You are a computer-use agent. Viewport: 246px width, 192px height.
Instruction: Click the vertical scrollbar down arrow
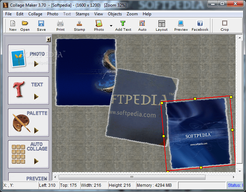[x=240, y=171]
